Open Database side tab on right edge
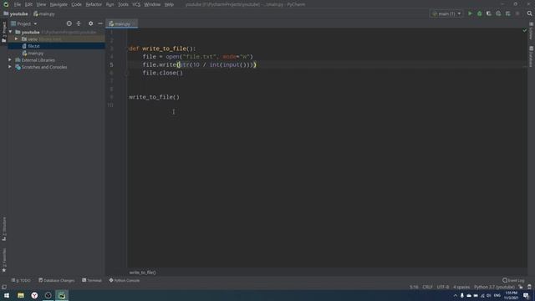 point(532,56)
